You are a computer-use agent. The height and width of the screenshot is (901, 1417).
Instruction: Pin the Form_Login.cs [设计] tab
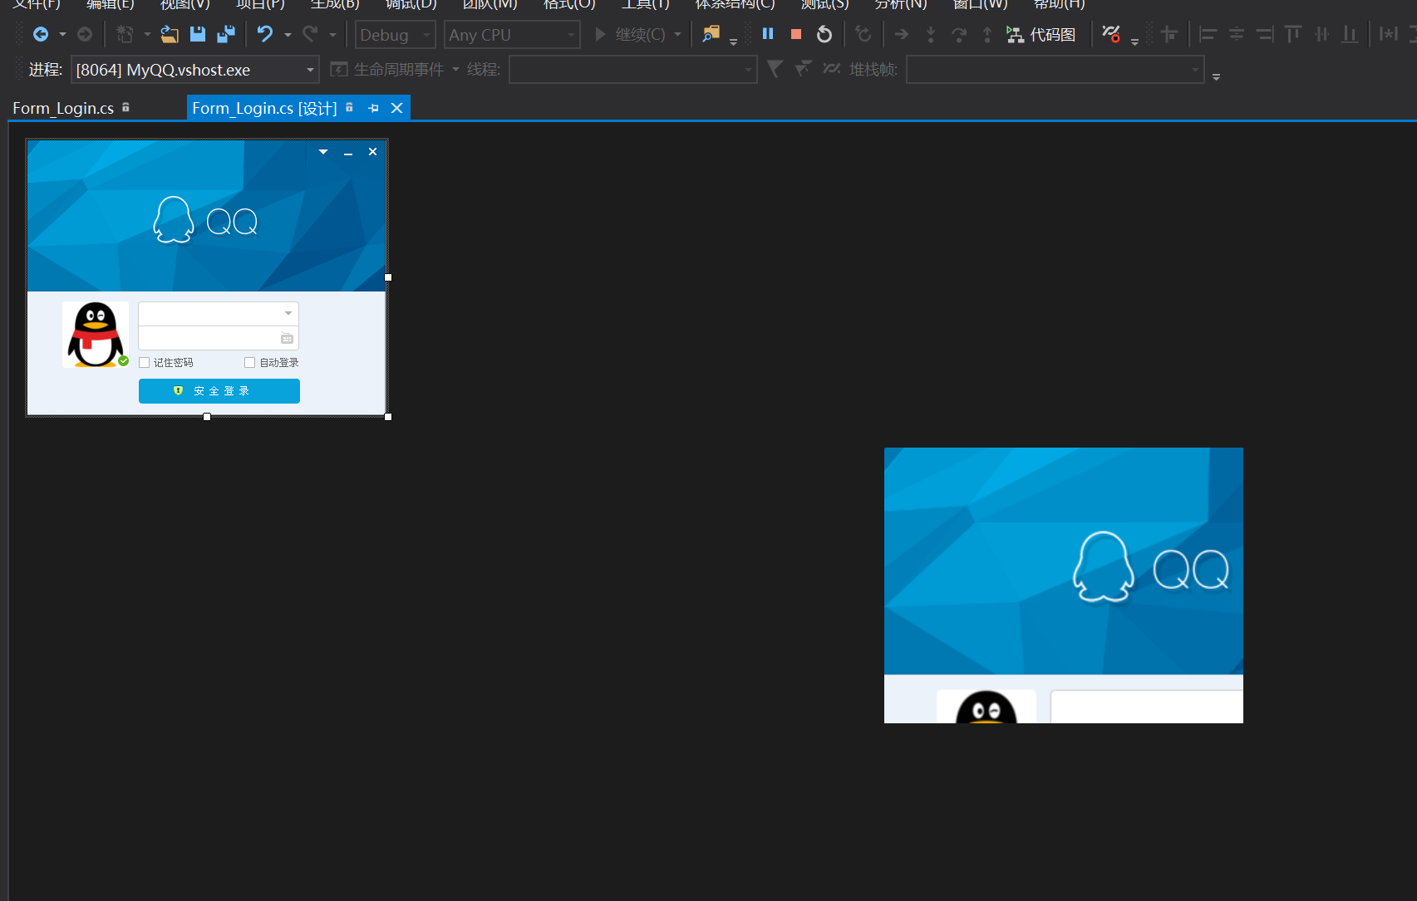pyautogui.click(x=373, y=108)
